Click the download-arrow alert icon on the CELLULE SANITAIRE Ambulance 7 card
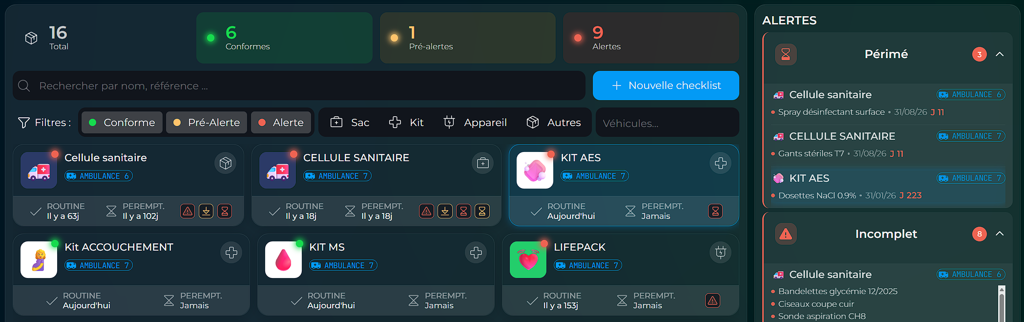The height and width of the screenshot is (322, 1024). click(x=445, y=211)
